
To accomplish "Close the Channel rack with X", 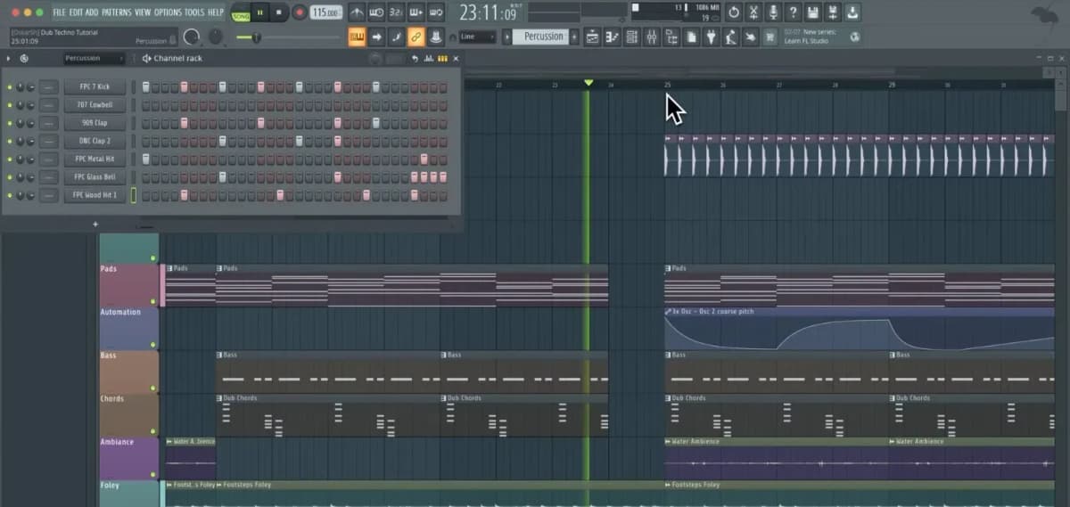I will 455,59.
